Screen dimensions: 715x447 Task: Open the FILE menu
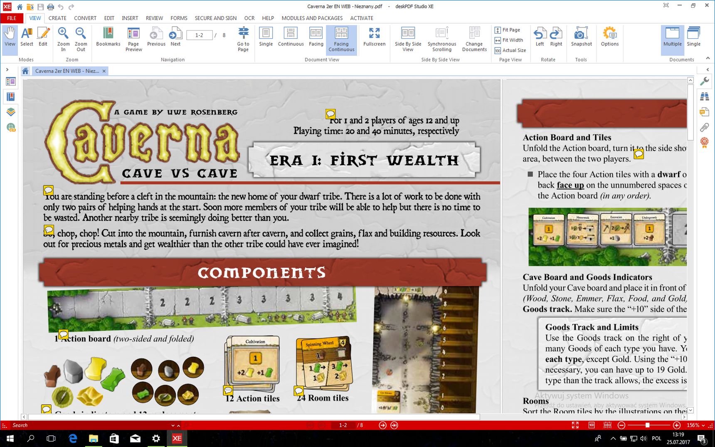[12, 18]
